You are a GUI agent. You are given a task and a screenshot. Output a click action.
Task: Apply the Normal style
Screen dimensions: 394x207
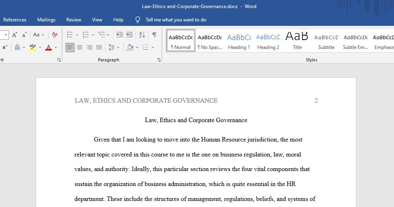[x=181, y=41]
